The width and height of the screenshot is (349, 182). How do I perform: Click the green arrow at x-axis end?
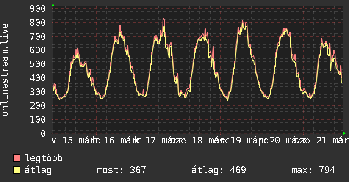344,133
